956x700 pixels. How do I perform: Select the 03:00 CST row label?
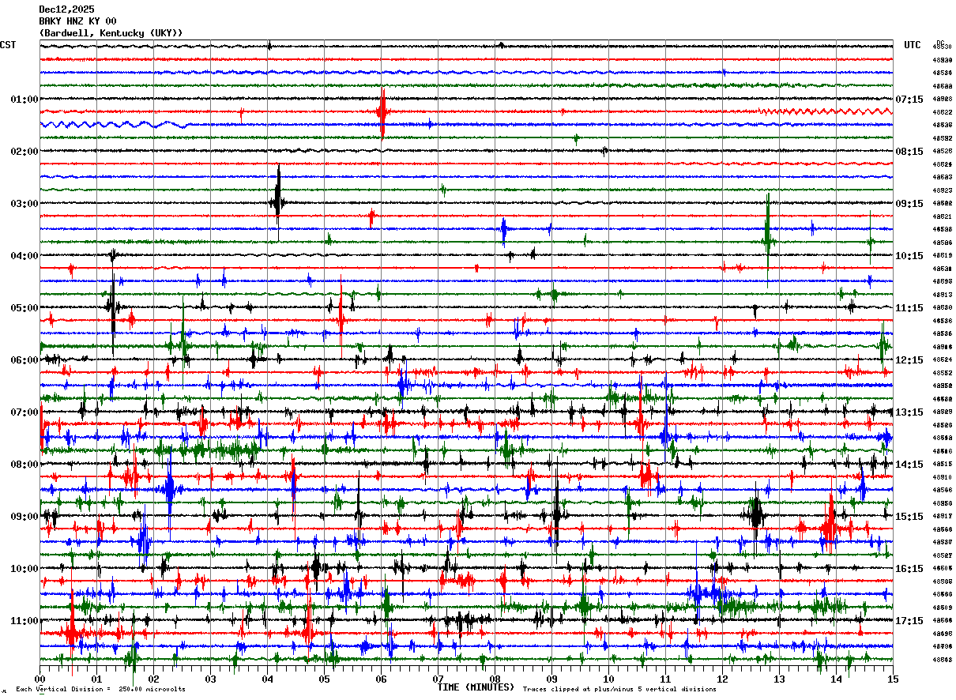(x=24, y=204)
